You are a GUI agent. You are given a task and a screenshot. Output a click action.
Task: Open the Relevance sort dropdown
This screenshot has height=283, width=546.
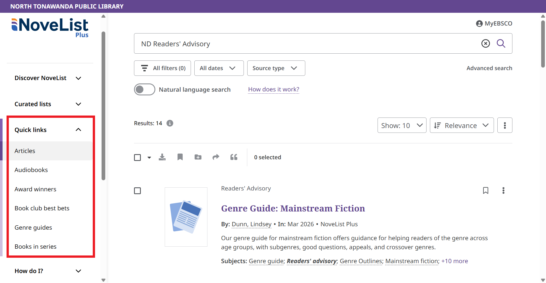(461, 125)
